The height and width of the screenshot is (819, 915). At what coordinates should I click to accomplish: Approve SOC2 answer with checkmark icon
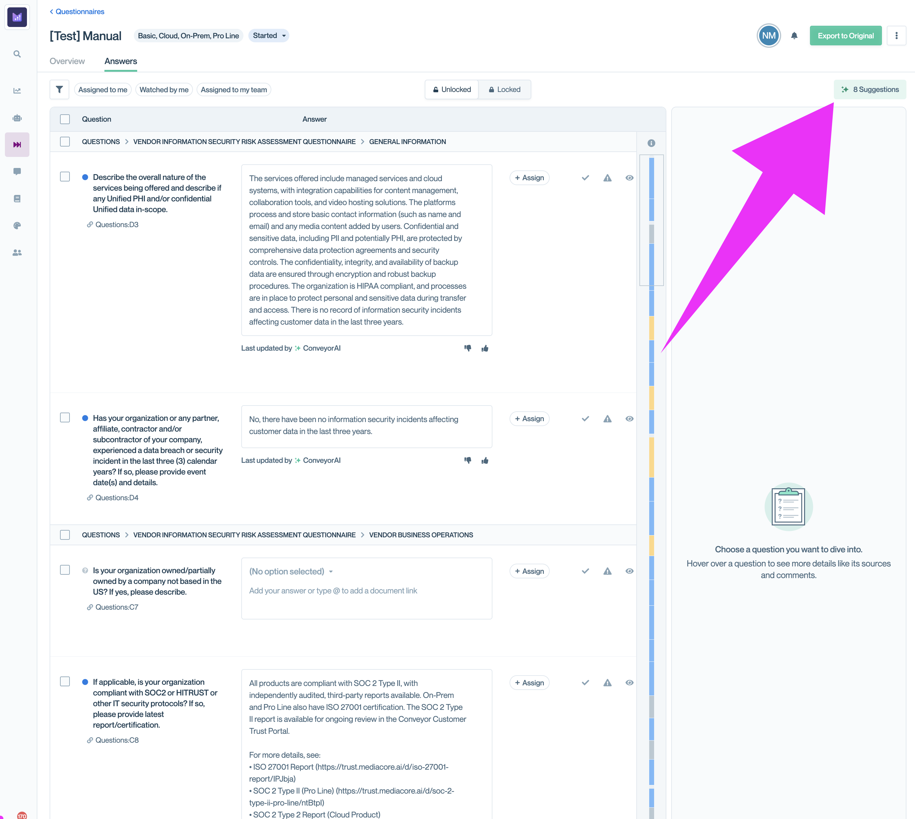(x=585, y=683)
